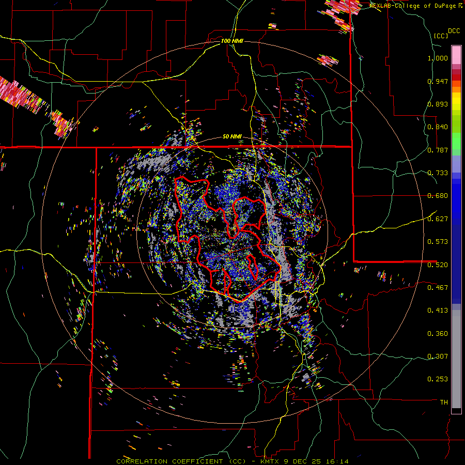Click the 0.733 scale value

tap(438, 173)
